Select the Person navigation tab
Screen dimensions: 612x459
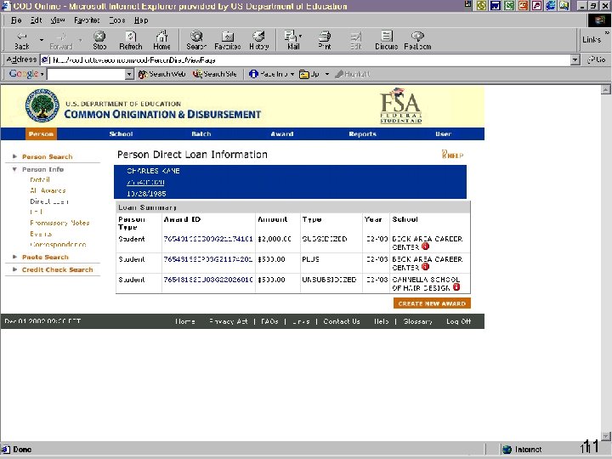pos(41,134)
